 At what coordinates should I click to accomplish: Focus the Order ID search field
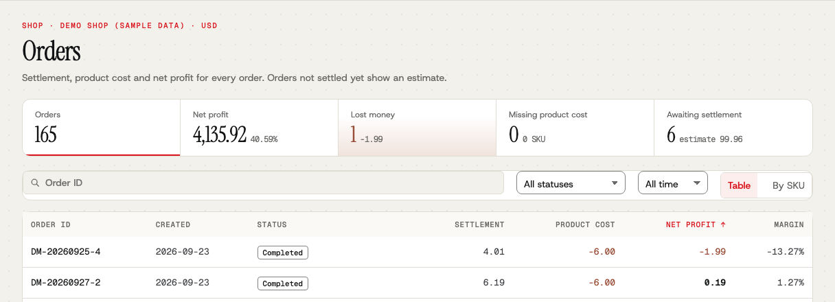pos(263,183)
